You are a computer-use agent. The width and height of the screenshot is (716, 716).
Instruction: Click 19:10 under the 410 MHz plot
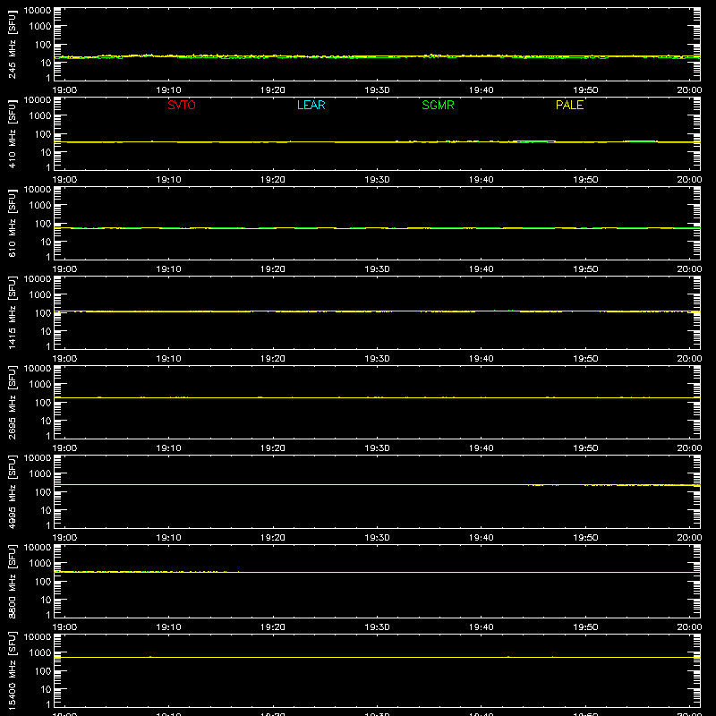pyautogui.click(x=168, y=180)
